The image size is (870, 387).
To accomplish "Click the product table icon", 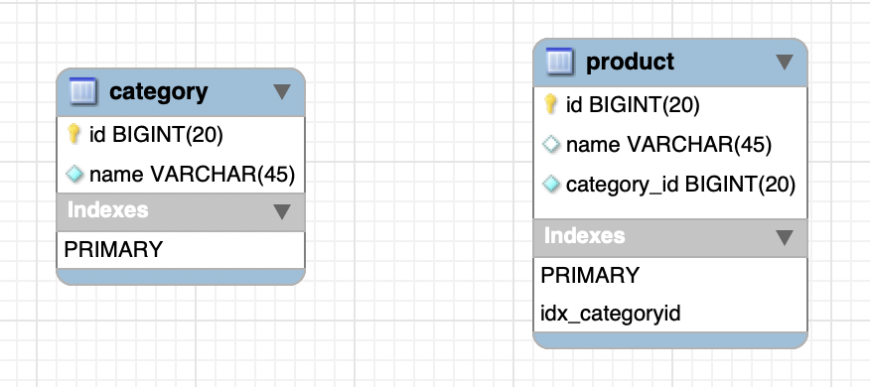I will pyautogui.click(x=560, y=62).
